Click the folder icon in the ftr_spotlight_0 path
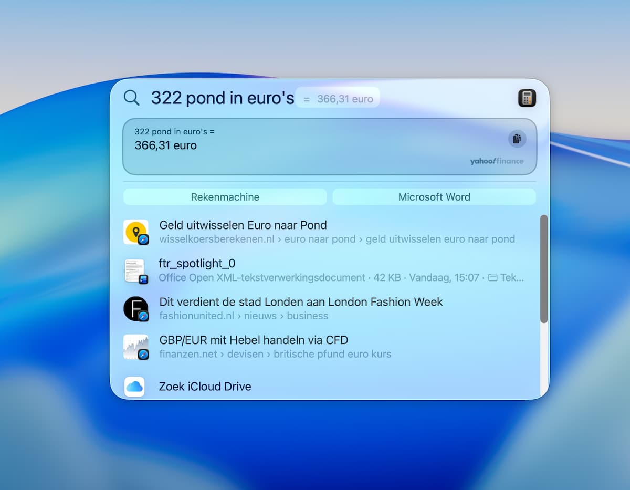Screen dimensions: 630x490 492,277
